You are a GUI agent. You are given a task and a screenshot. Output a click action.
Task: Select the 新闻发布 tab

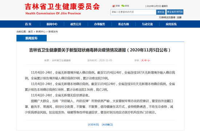coord(32,38)
